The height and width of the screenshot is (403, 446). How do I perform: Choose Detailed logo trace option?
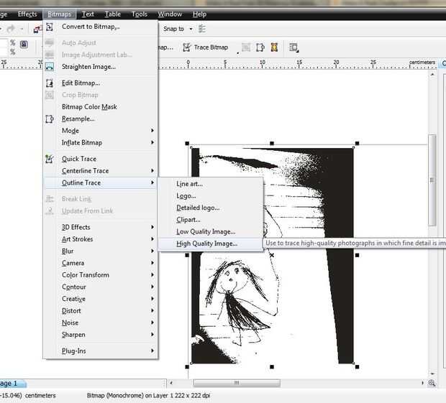point(198,208)
